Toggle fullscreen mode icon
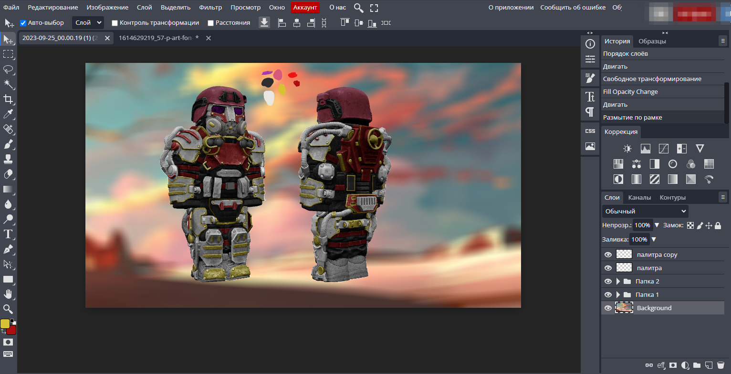The height and width of the screenshot is (374, 731). [374, 8]
